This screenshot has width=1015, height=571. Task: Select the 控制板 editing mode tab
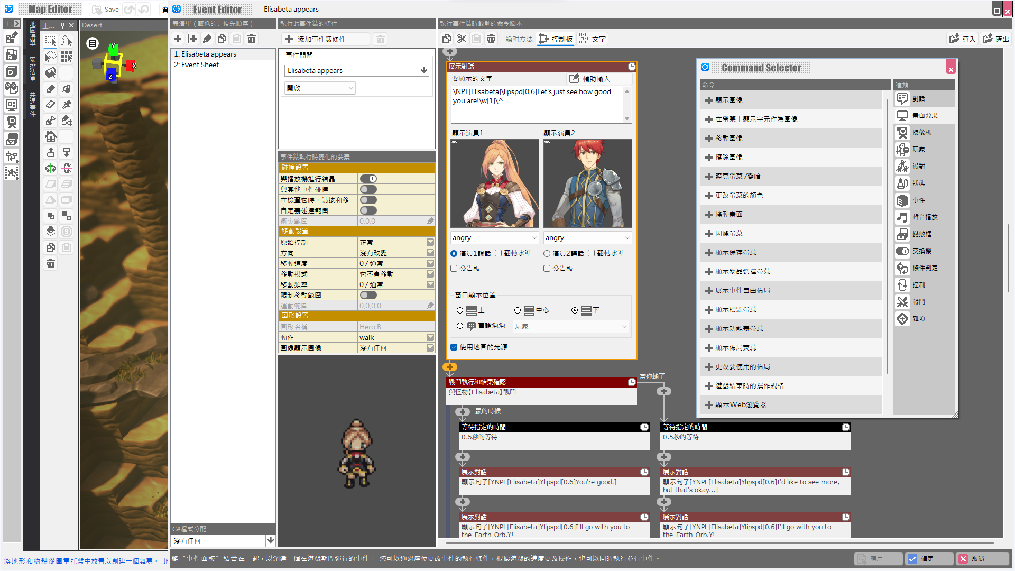pos(556,39)
